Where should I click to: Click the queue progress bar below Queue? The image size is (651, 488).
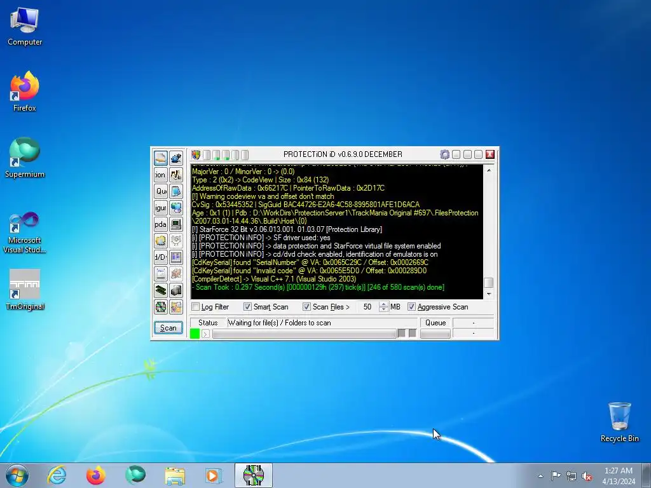435,334
